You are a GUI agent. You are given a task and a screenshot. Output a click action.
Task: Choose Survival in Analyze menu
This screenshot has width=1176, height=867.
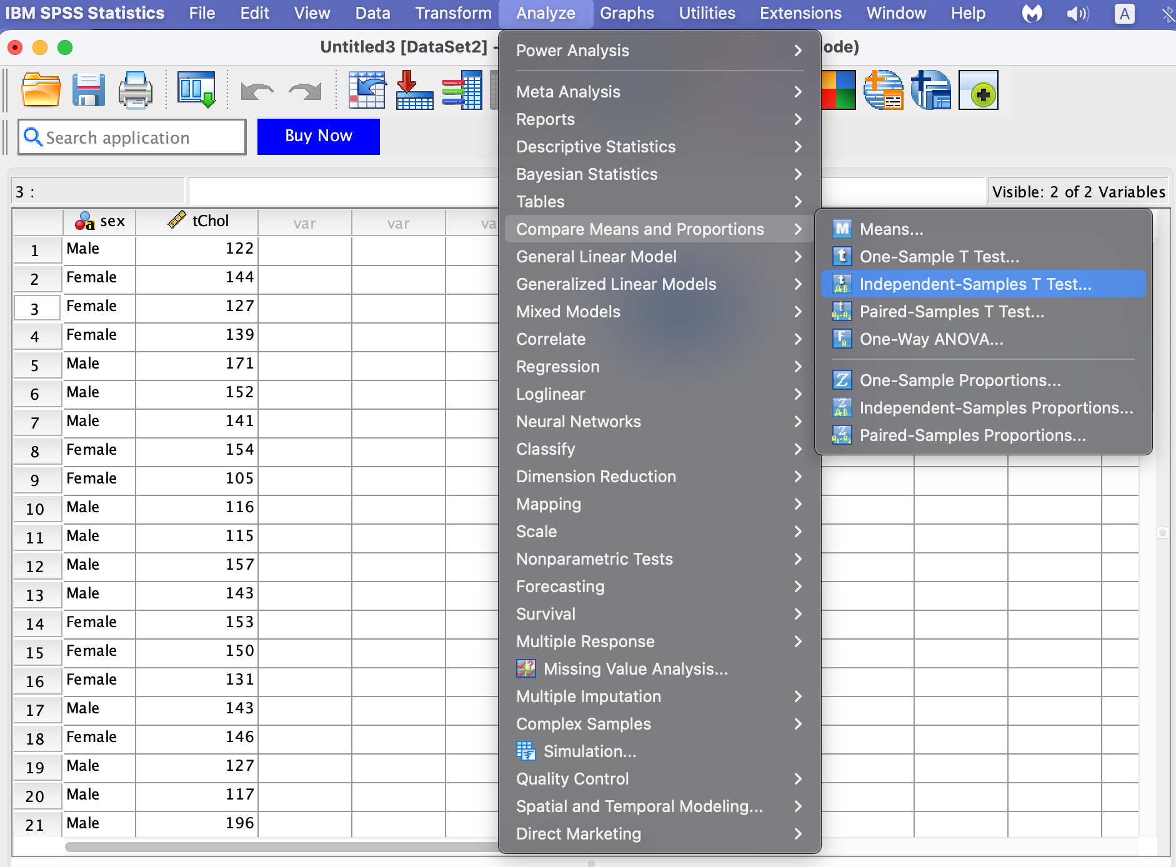click(659, 613)
